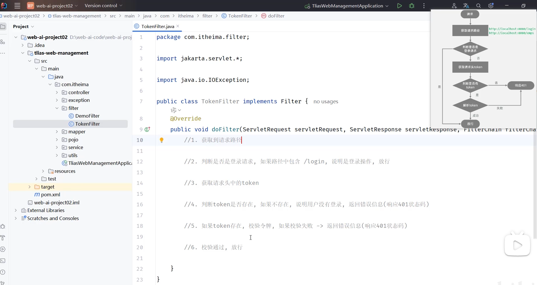Close the TokenFilter.java tab
The height and width of the screenshot is (285, 537).
pyautogui.click(x=178, y=26)
